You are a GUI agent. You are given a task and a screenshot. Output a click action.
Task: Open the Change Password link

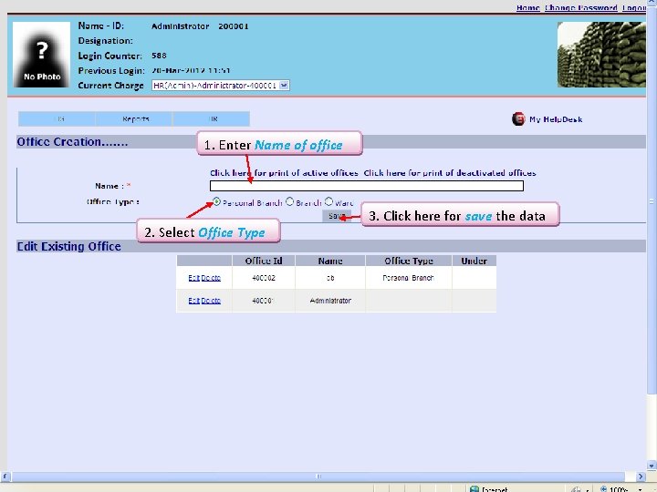click(x=580, y=7)
